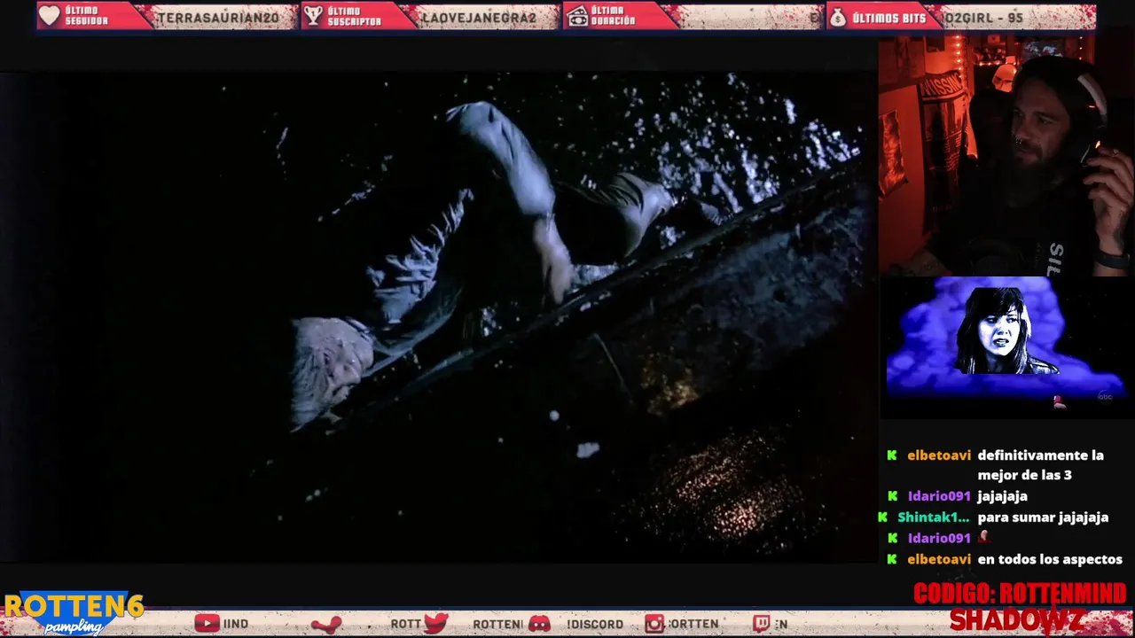Click the Discord icon in bottom bar
1135x638 pixels.
(539, 624)
